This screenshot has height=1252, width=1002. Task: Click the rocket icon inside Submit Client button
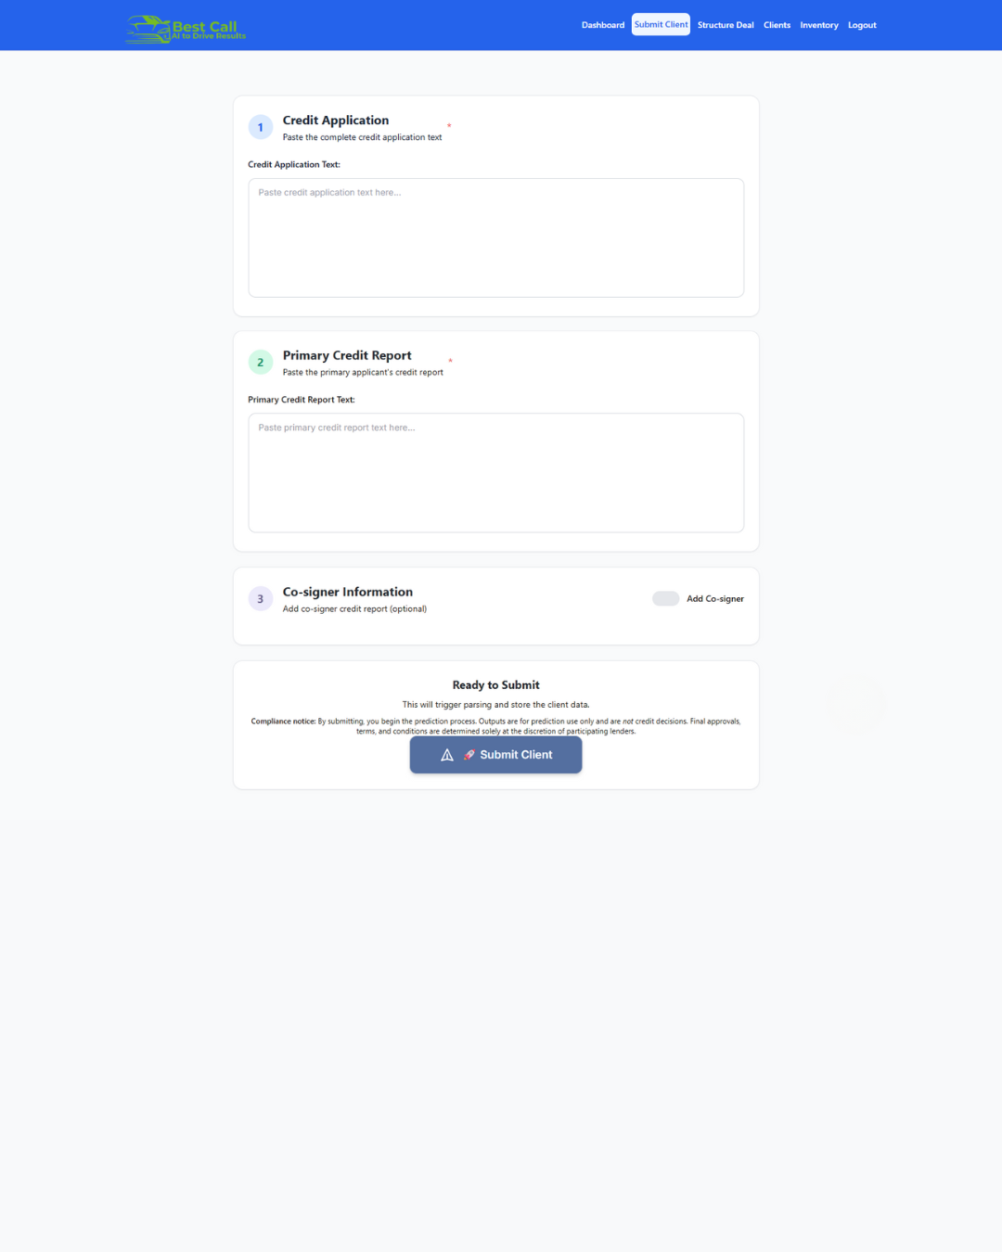point(470,755)
